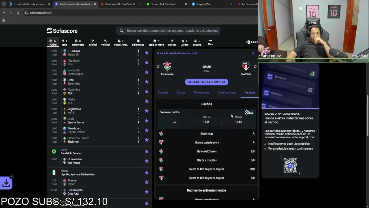Image resolution: width=369 pixels, height=208 pixels.
Task: Select the Tenis de Mesa sport icon
Action: pyautogui.click(x=156, y=42)
